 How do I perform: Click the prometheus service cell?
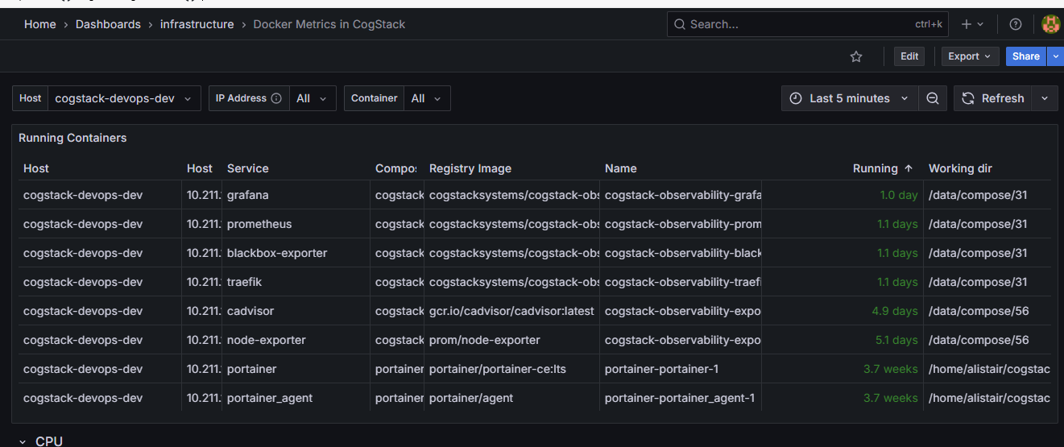[296, 224]
